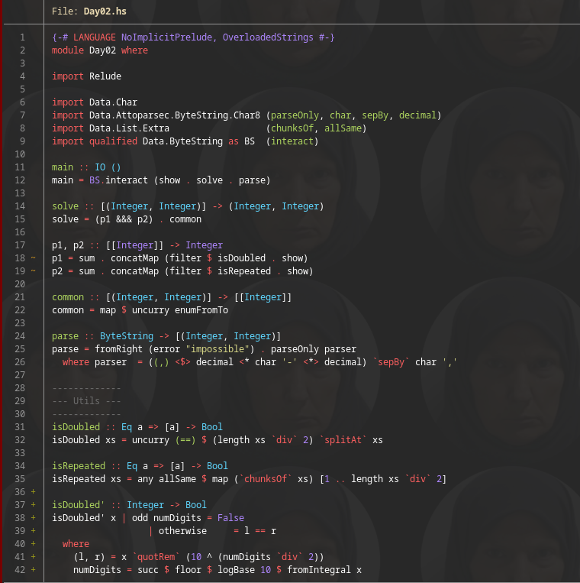Screen dimensions: 580x583
Task: Click '`chunksOf`' on line 35
Action: [266, 479]
